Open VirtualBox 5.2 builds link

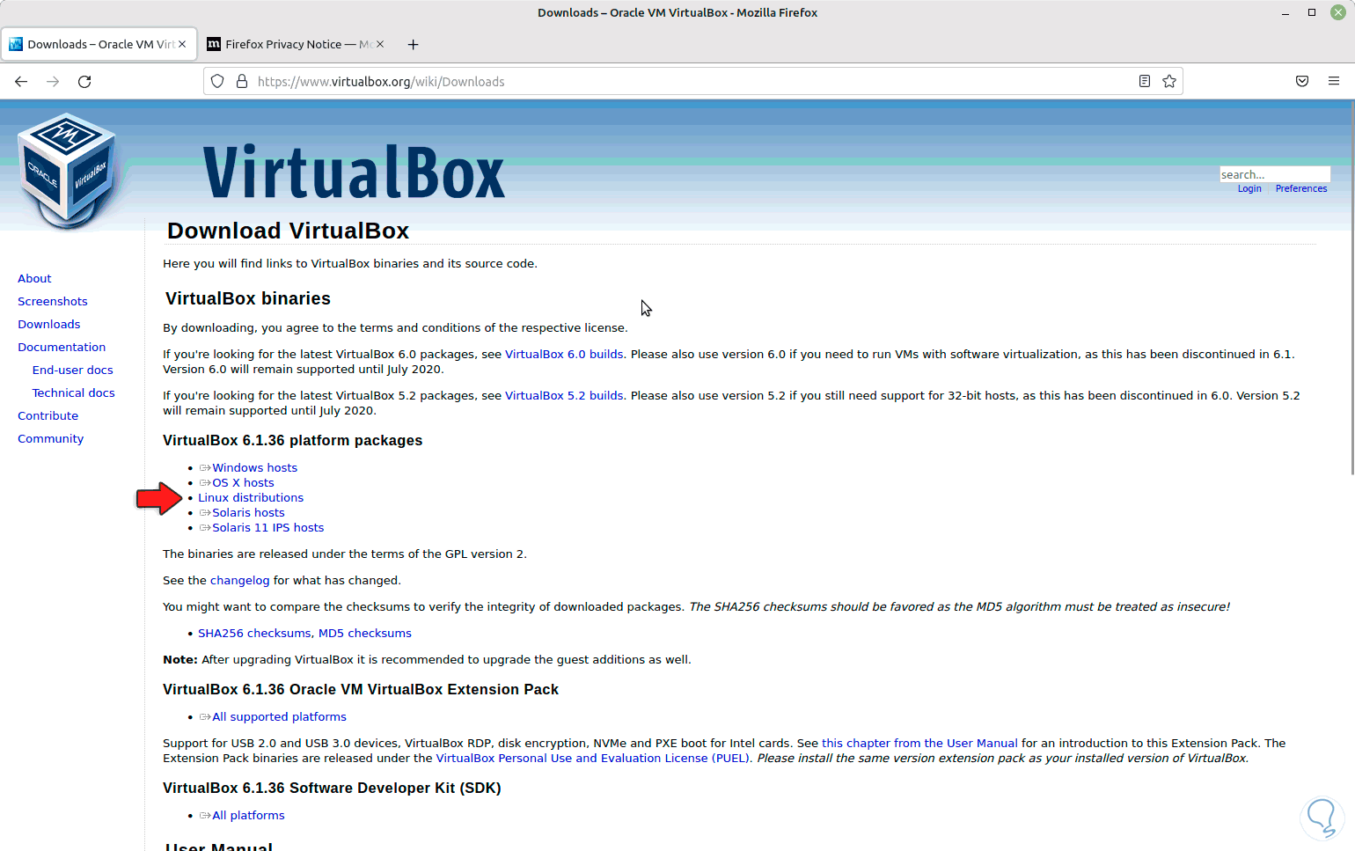[564, 396]
